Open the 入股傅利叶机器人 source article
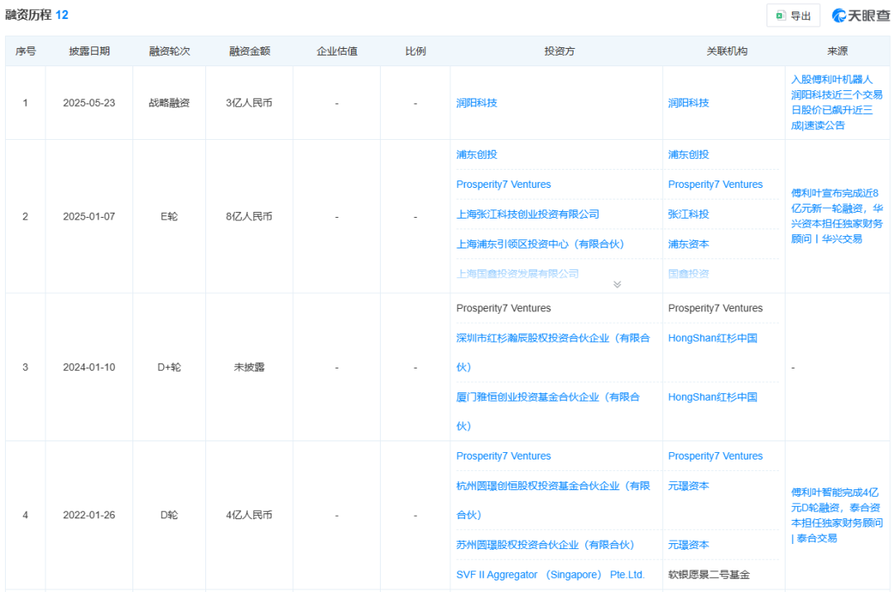This screenshot has width=894, height=592. 837,102
